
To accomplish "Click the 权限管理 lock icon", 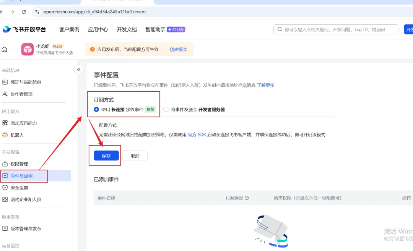I will pos(5,164).
